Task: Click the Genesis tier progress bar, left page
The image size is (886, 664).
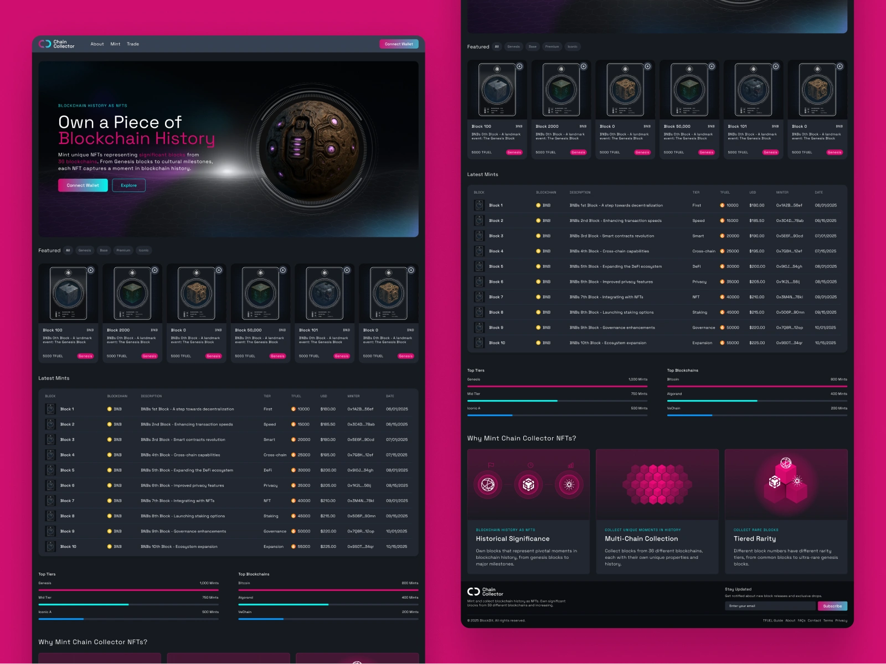Action: (128, 590)
